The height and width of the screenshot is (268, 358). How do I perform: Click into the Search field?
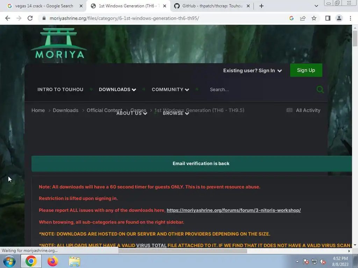click(260, 90)
